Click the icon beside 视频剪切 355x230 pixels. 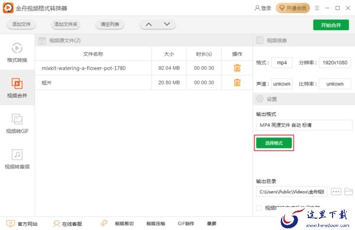[104, 223]
